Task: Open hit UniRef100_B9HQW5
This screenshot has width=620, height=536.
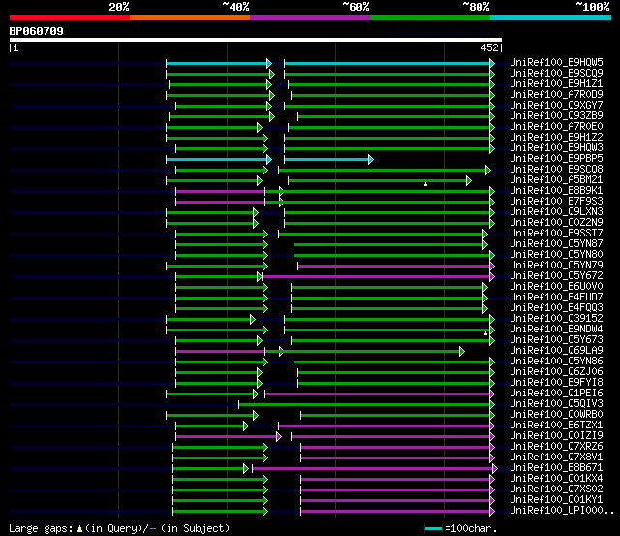Action: 556,62
